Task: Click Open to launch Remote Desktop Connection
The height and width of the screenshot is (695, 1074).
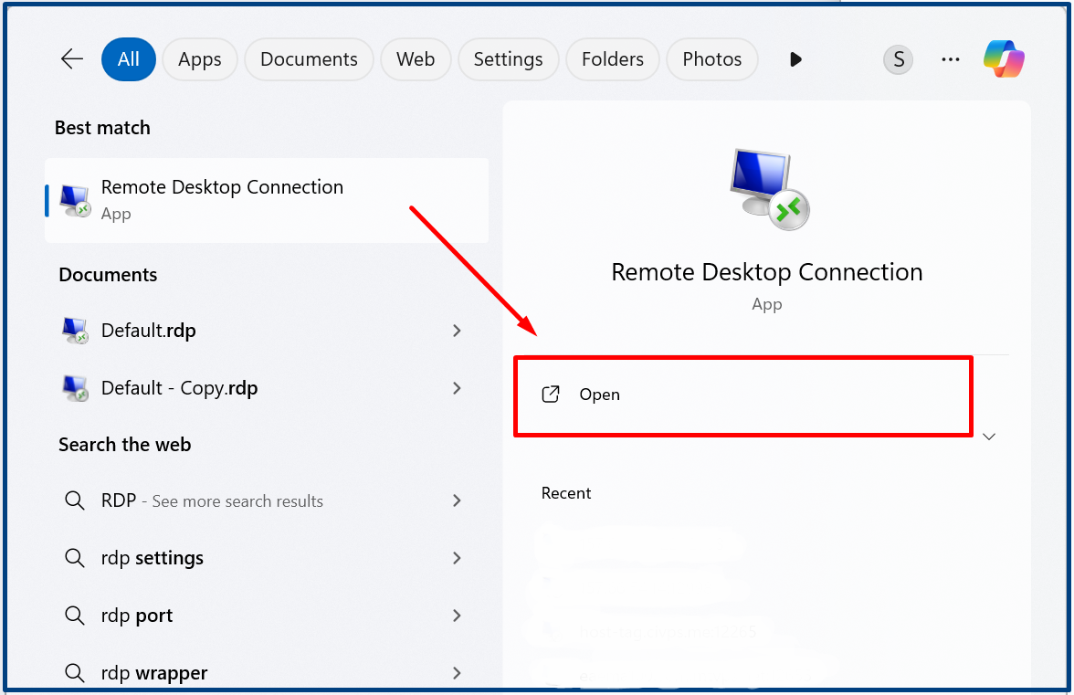Action: (743, 395)
